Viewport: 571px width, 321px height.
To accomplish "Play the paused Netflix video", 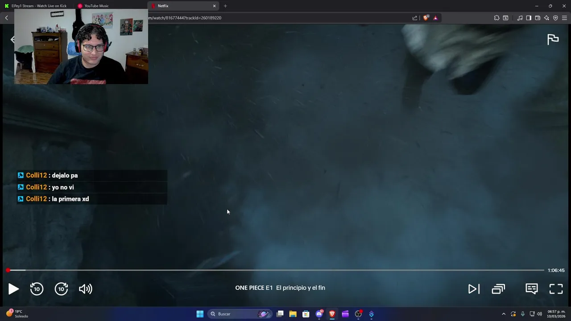I will (13, 289).
